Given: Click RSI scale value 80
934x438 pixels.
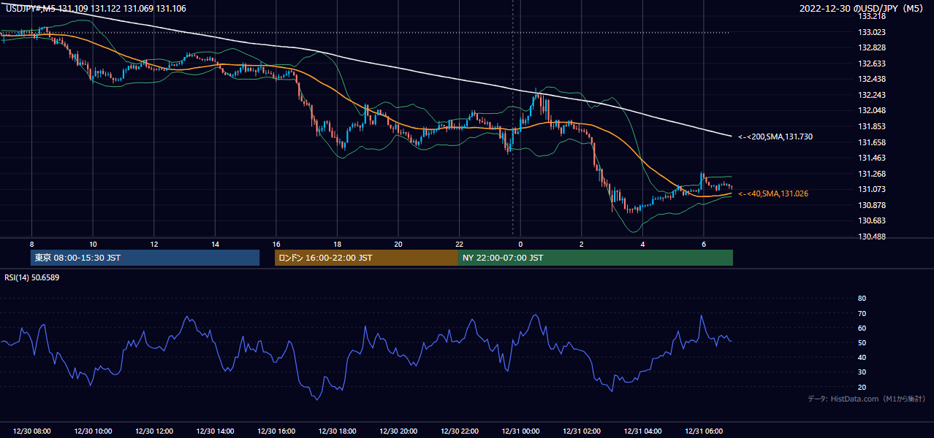Looking at the screenshot, I should [x=862, y=299].
